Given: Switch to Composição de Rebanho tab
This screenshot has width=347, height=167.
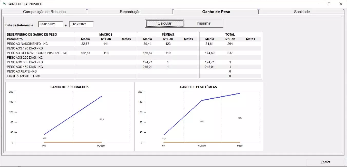Looking at the screenshot, I should [x=44, y=12].
